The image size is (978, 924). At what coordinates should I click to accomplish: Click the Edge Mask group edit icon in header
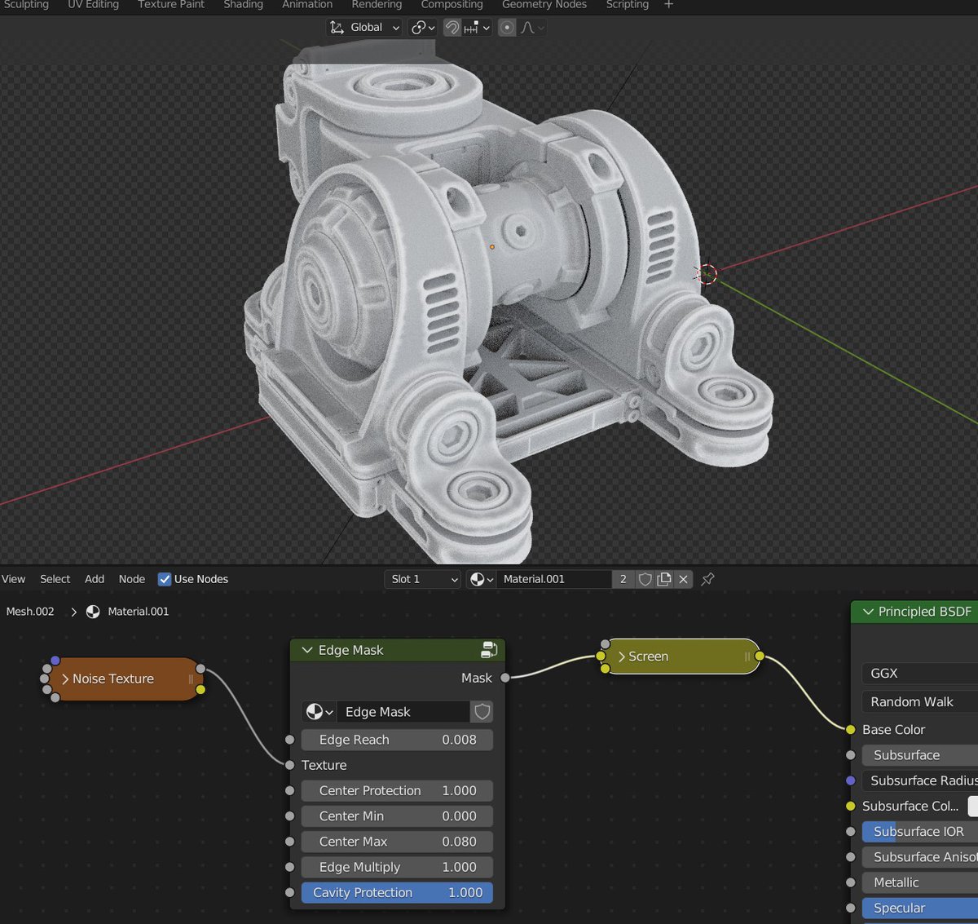click(x=489, y=650)
